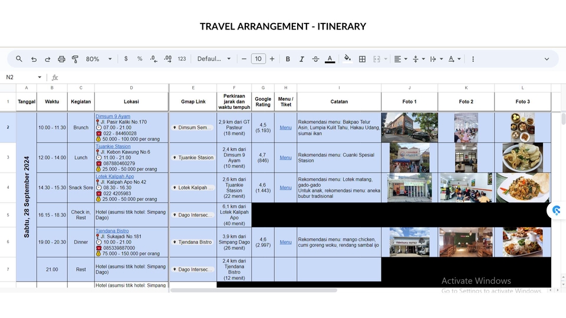
Task: Open the Tjendana Bistro link
Action: click(x=112, y=231)
